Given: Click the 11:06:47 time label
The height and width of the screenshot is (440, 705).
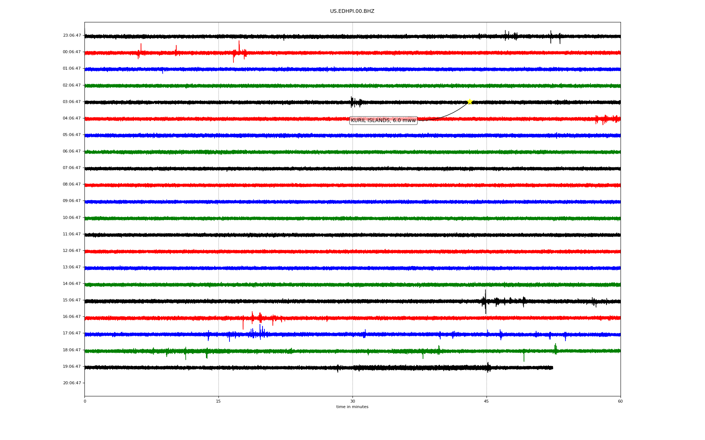Looking at the screenshot, I should click(x=72, y=234).
